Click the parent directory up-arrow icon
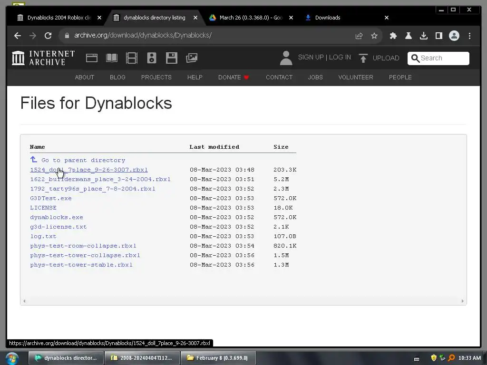 point(34,160)
